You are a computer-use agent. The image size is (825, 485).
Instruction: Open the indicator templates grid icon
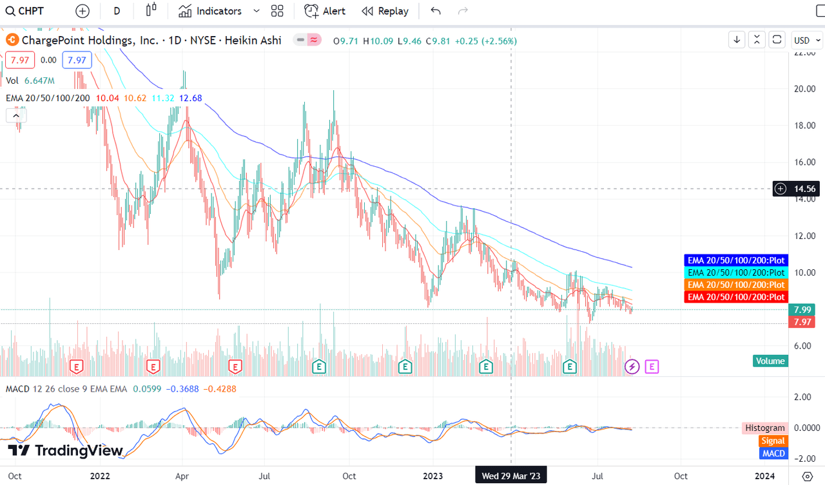pos(277,11)
